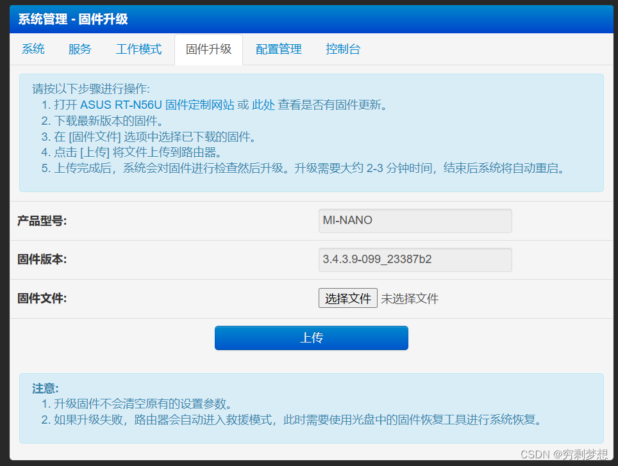Open the 工作模式 tab
Viewport: 618px width, 466px height.
[138, 49]
